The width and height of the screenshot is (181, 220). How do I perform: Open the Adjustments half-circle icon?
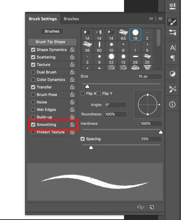click(172, 74)
